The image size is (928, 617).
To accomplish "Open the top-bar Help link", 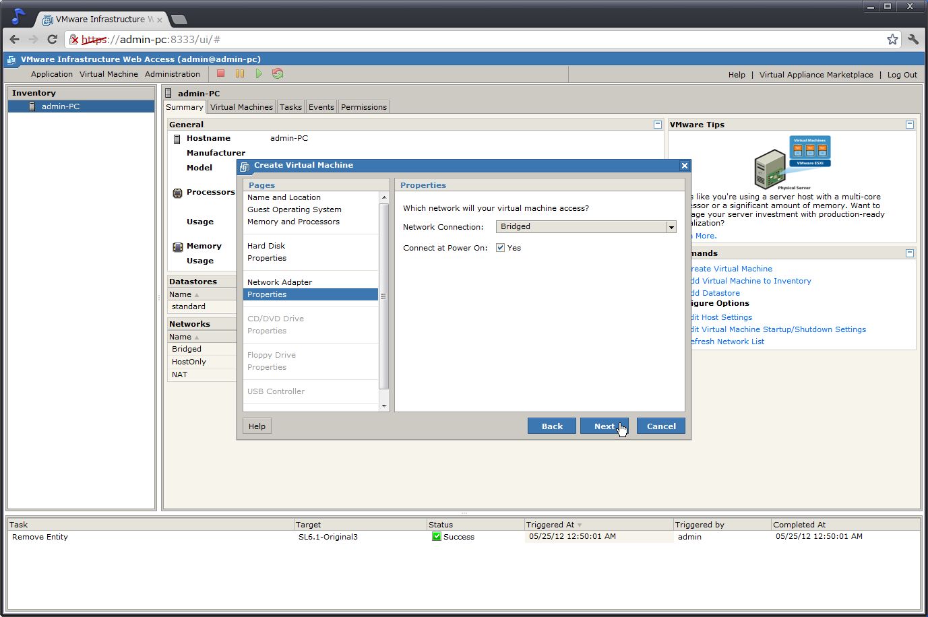I will [737, 75].
